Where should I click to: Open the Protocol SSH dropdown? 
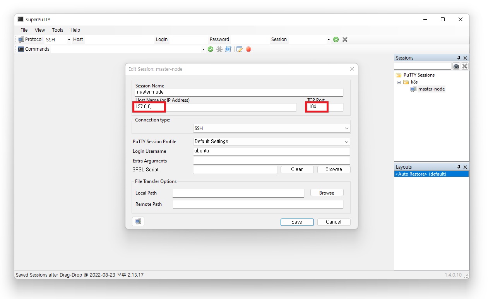(69, 39)
